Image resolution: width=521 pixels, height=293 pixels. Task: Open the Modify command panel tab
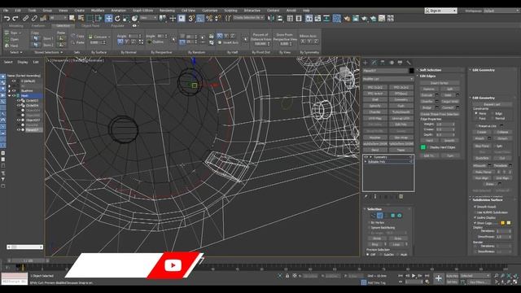click(374, 63)
